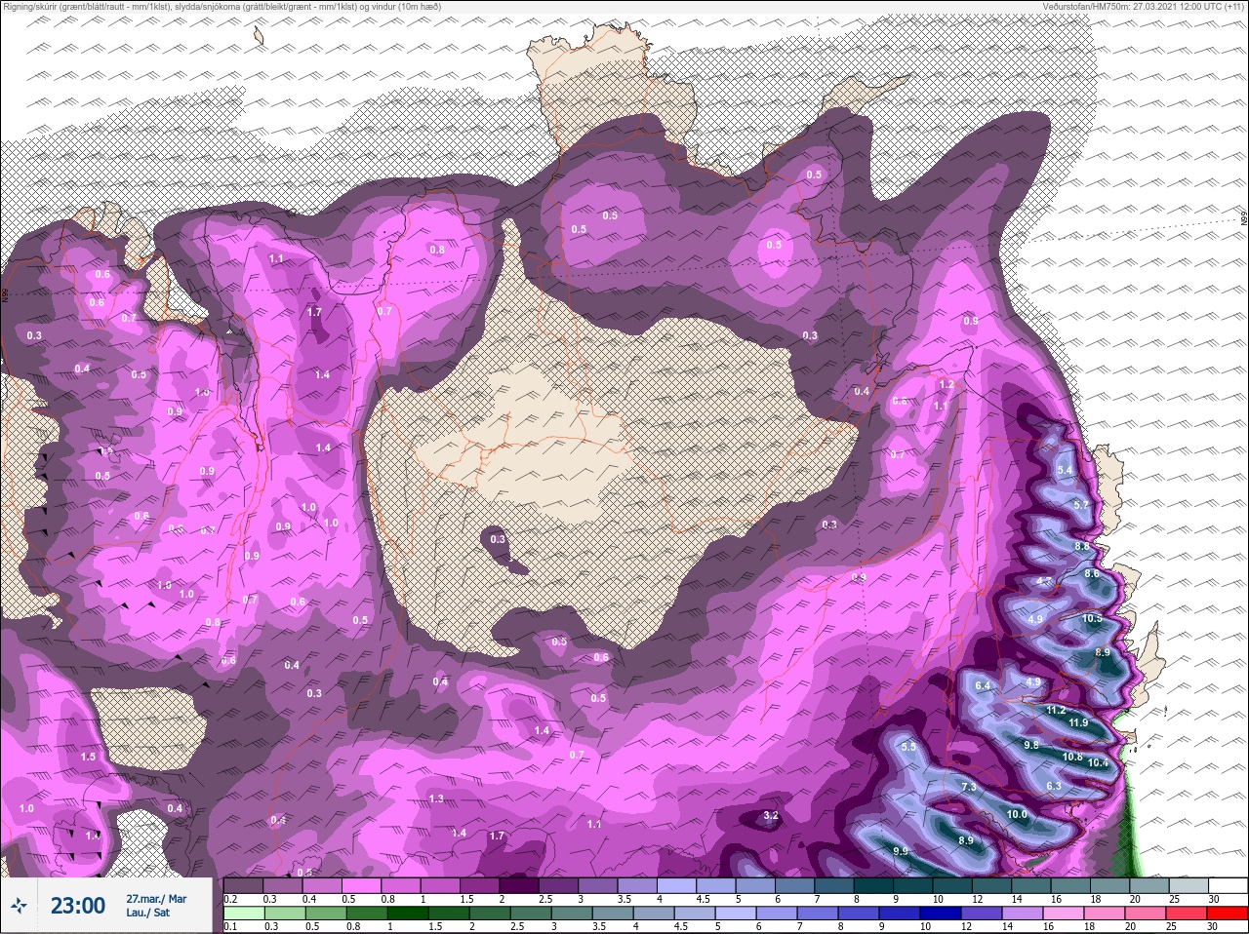Pick the darkest purple snow swatch between 2 and 2.5
1249x934 pixels.
(521, 886)
